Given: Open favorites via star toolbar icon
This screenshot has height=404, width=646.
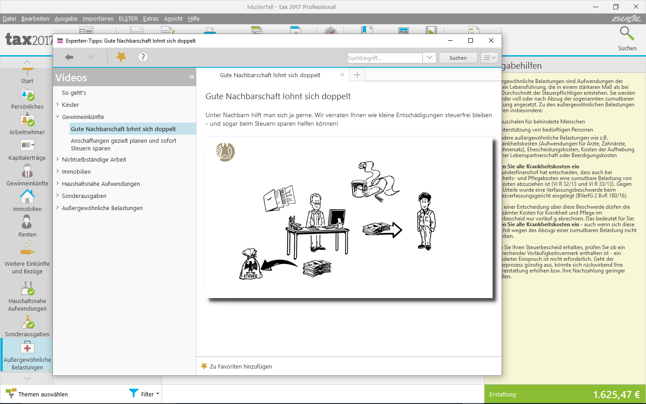Looking at the screenshot, I should (121, 57).
